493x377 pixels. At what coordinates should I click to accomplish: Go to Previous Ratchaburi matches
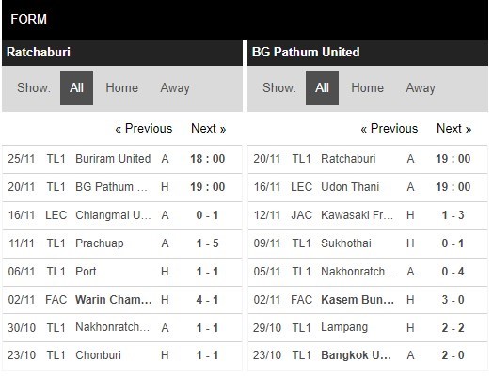pyautogui.click(x=144, y=129)
